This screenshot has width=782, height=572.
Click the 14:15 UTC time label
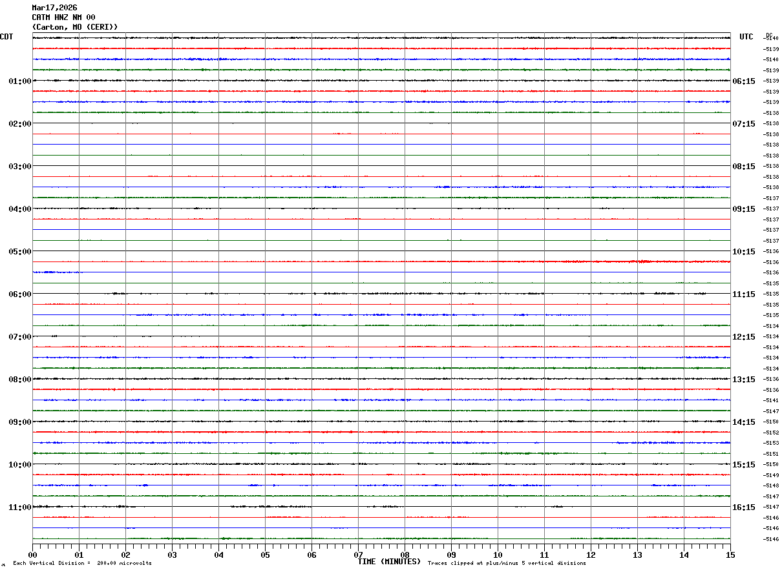tap(743, 422)
